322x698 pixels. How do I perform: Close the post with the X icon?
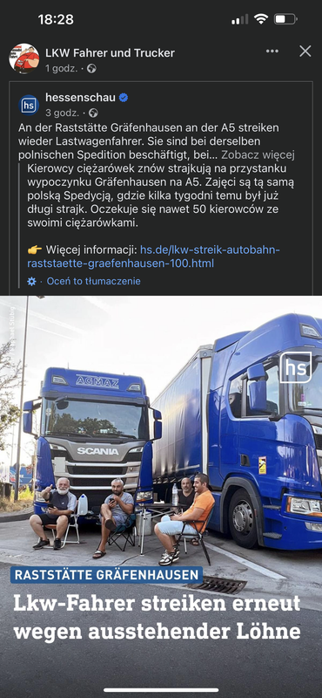tap(305, 51)
